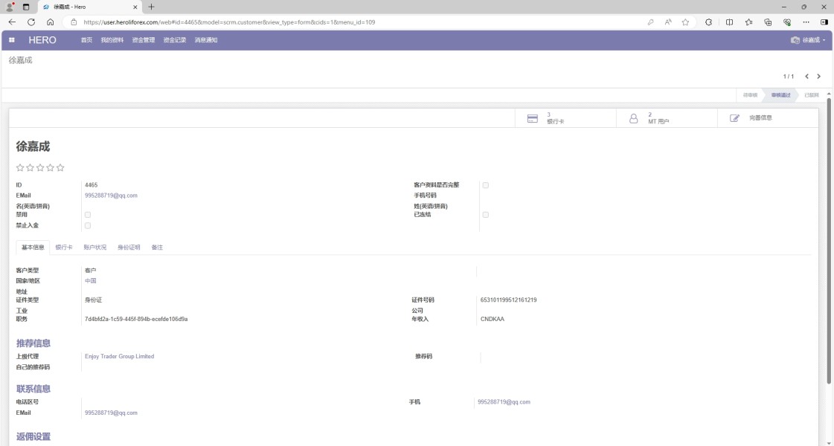Toggle the 已冻结 checkbox
This screenshot has width=834, height=446.
[x=485, y=215]
